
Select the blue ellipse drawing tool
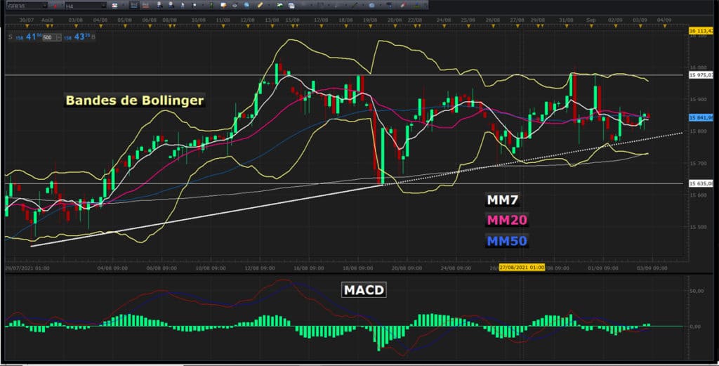(x=372, y=6)
